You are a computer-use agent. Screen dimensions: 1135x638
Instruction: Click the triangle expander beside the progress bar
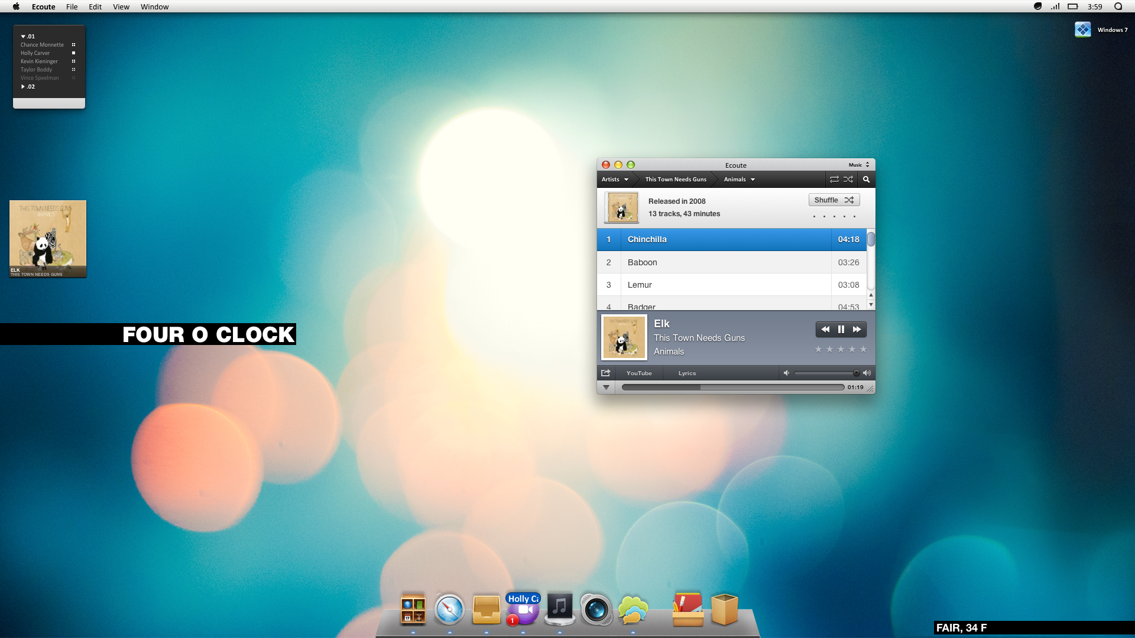tap(606, 388)
